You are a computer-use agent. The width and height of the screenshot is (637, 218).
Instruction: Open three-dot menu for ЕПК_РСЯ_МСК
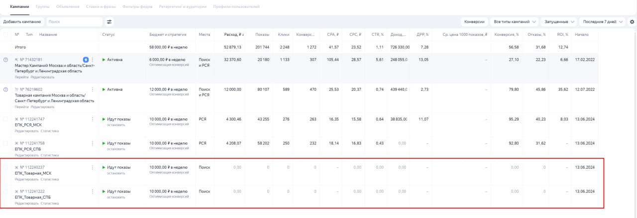coord(93,119)
